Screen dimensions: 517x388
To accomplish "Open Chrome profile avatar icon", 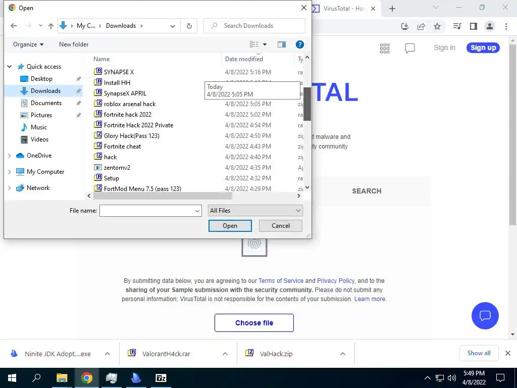I will [x=490, y=26].
